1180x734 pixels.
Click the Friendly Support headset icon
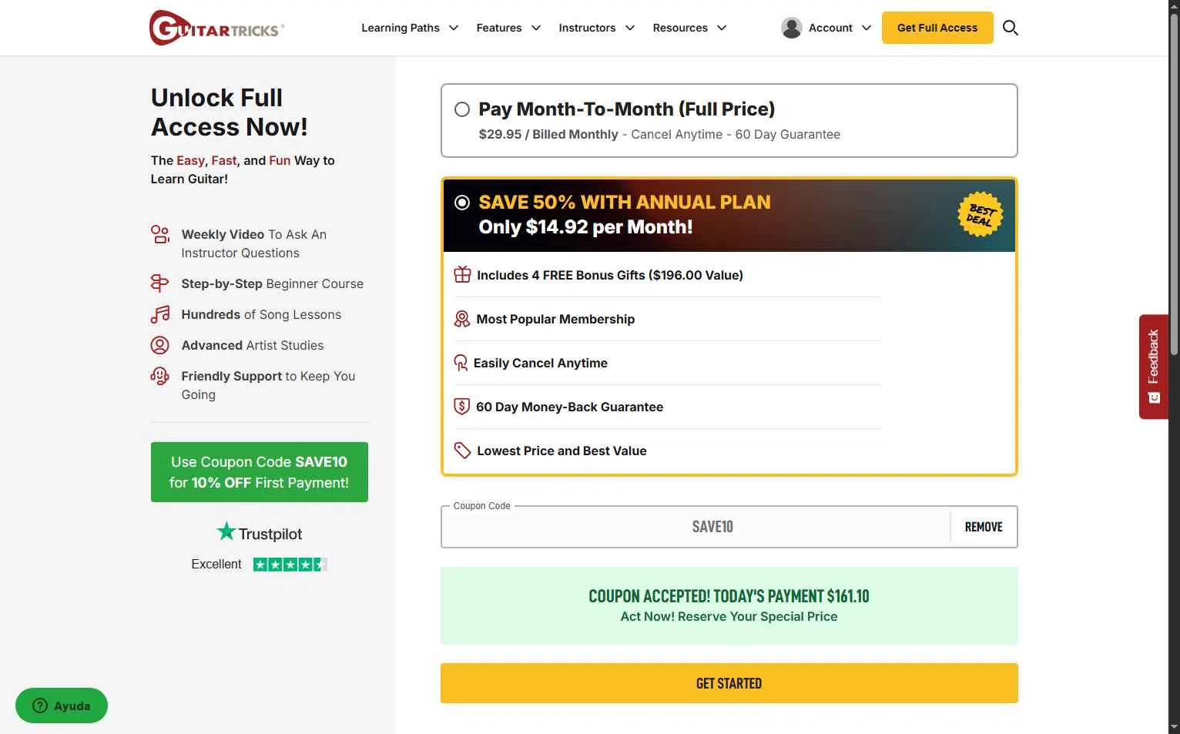point(159,376)
